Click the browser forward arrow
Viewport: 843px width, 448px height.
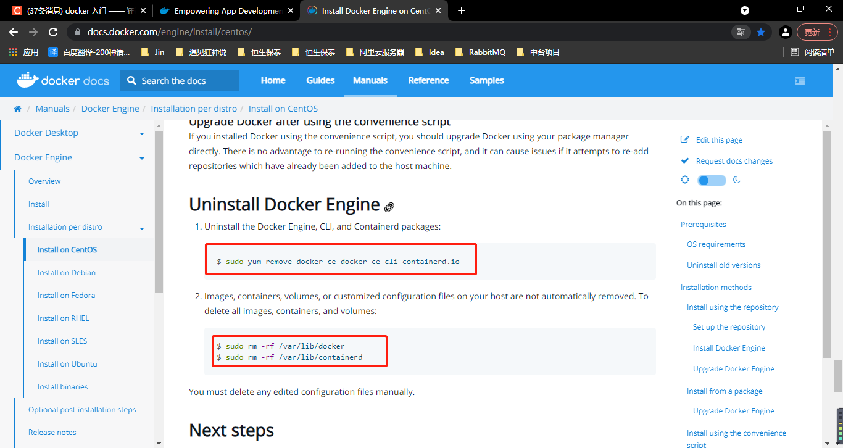point(33,32)
